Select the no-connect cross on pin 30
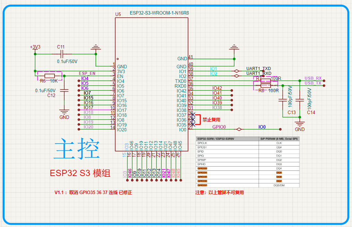 tap(193, 115)
